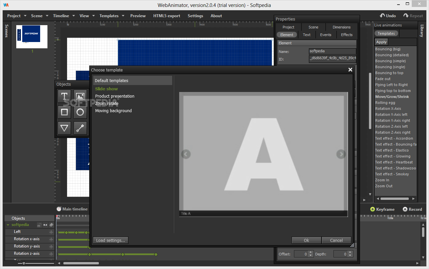
Task: Click Apply in Live animations panel
Action: coord(381,42)
